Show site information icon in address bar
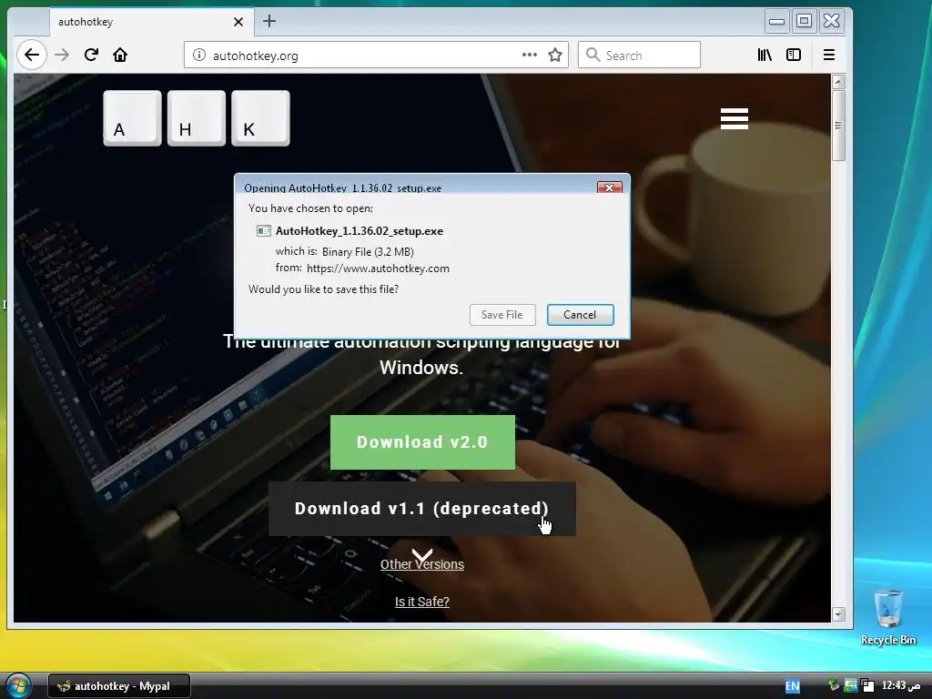Image resolution: width=932 pixels, height=699 pixels. (x=199, y=56)
